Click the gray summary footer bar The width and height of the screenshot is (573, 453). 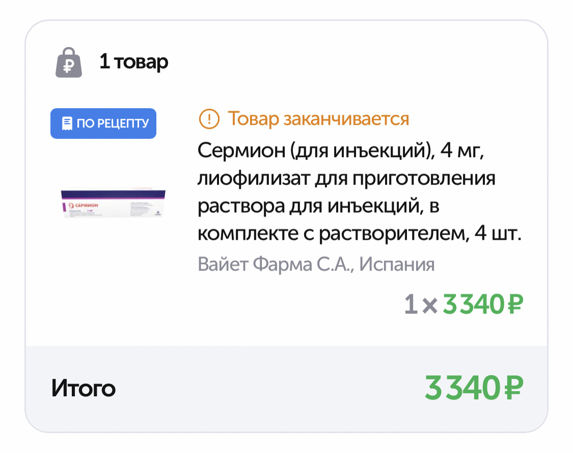click(x=286, y=388)
